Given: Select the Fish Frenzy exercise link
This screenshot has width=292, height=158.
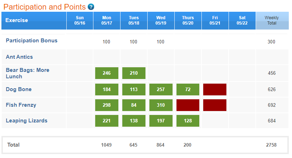Looking at the screenshot, I should [21, 105].
